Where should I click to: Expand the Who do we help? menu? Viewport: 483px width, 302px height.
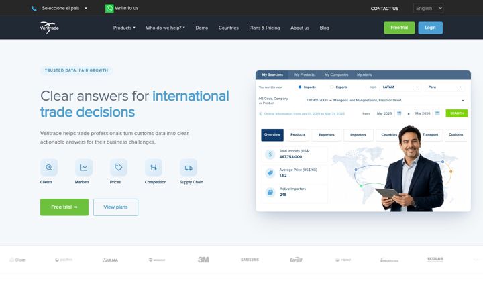(x=166, y=28)
